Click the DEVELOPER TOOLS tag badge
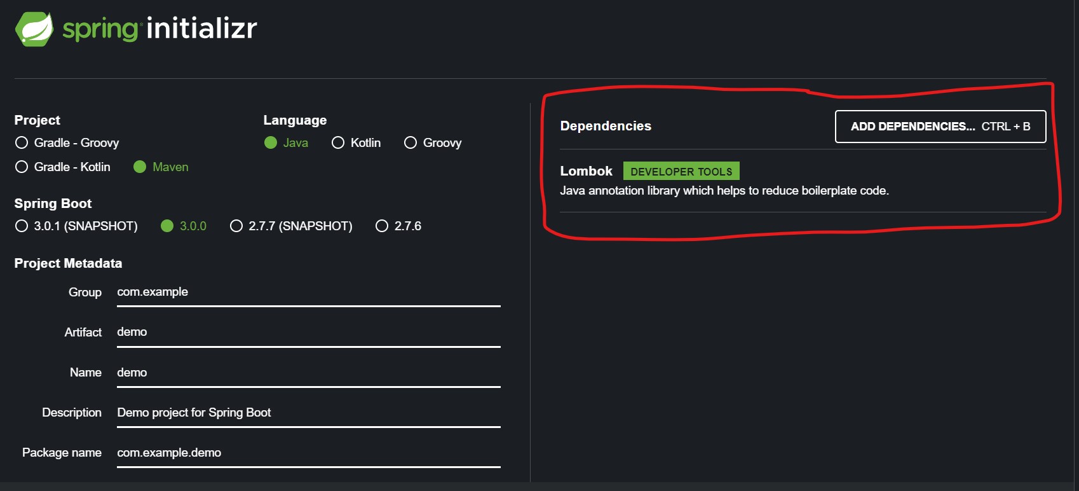1079x491 pixels. [681, 171]
